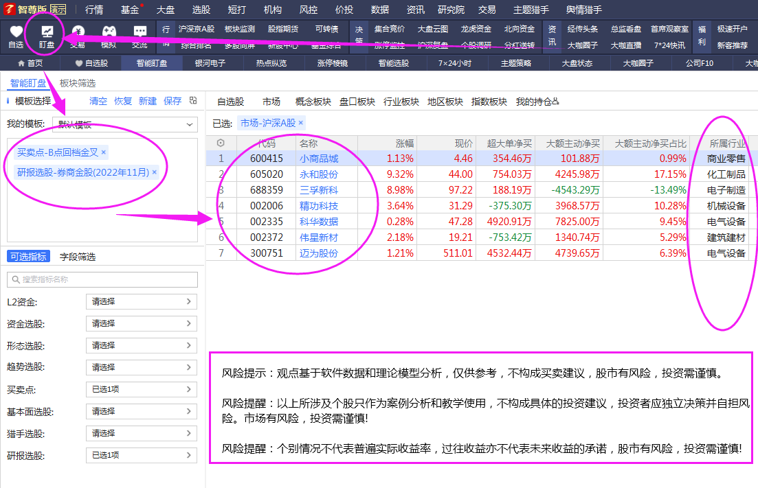Open the 主题猎手 menu
Image resolution: width=758 pixels, height=488 pixels.
coord(531,10)
